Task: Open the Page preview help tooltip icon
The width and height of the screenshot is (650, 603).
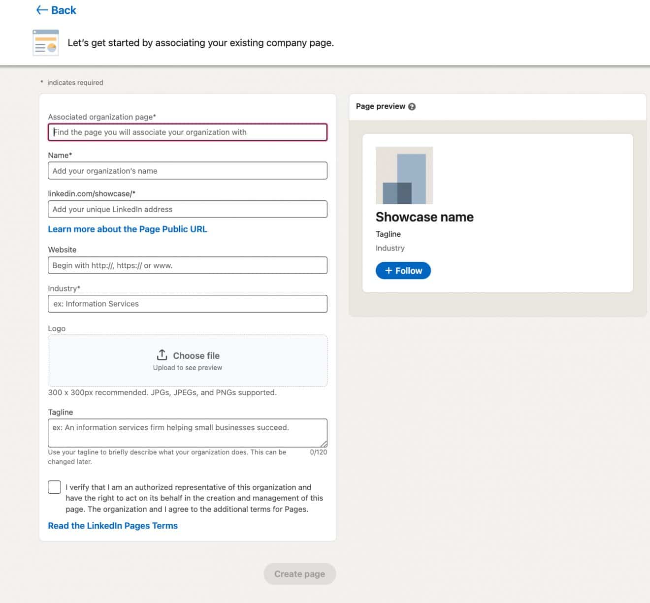Action: point(412,106)
